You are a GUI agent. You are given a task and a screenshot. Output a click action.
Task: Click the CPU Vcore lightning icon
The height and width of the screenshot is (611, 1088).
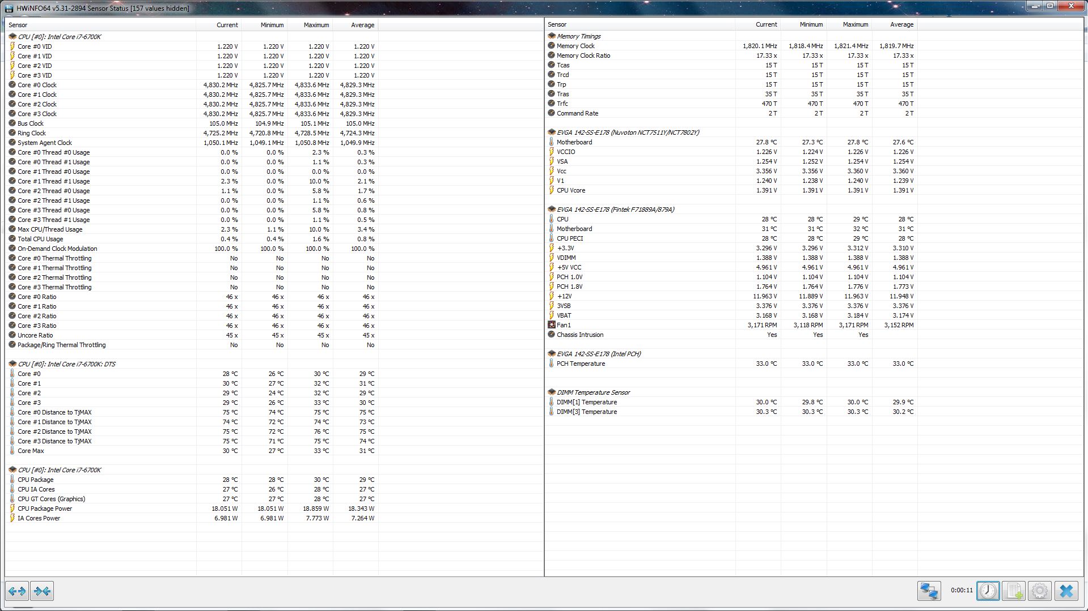click(551, 190)
